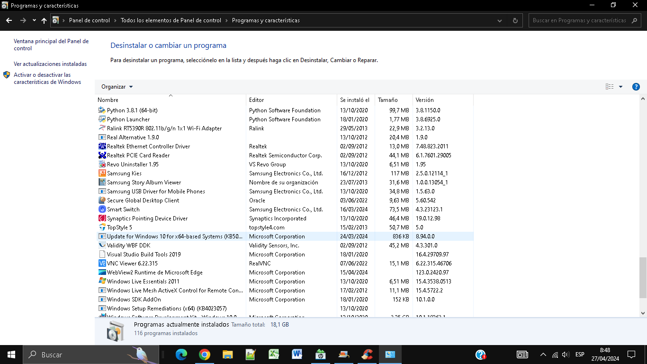Open recent locations dropdown beside navigation arrows

(34, 20)
